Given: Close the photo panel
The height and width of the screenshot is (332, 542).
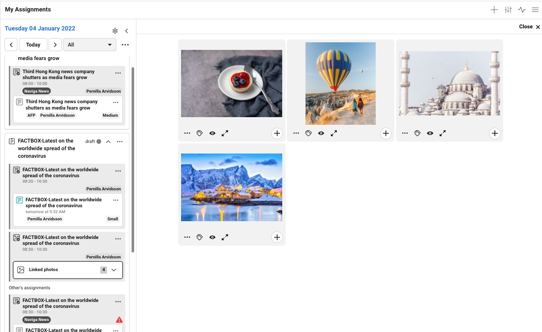Looking at the screenshot, I should tap(529, 27).
